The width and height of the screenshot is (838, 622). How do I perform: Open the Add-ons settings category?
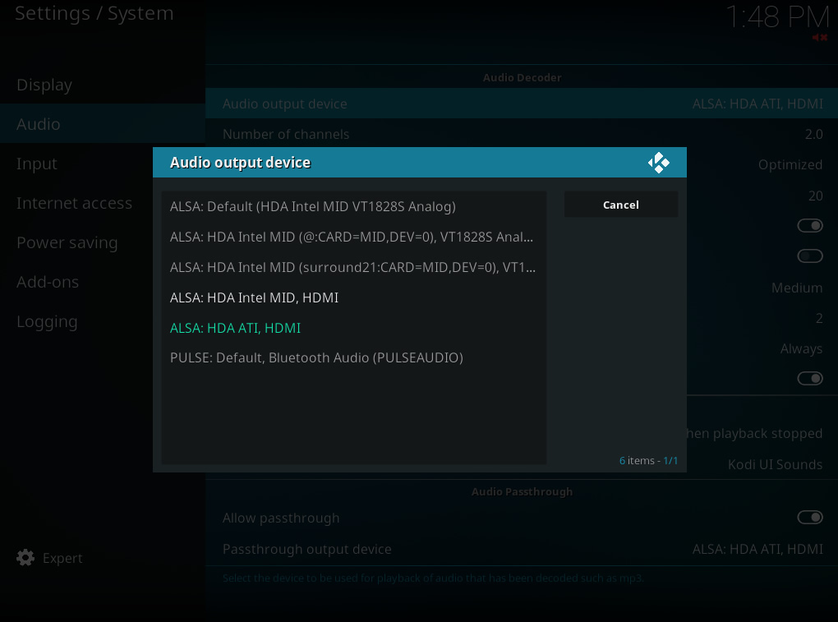[x=48, y=282]
